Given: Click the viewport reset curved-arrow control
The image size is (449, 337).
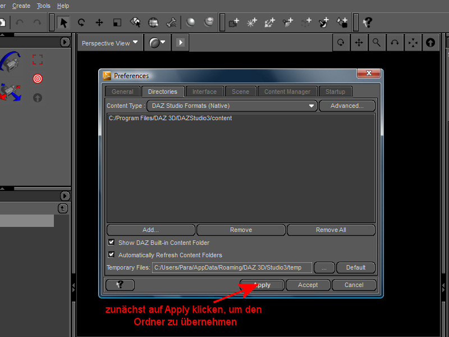Looking at the screenshot, I should tap(395, 43).
